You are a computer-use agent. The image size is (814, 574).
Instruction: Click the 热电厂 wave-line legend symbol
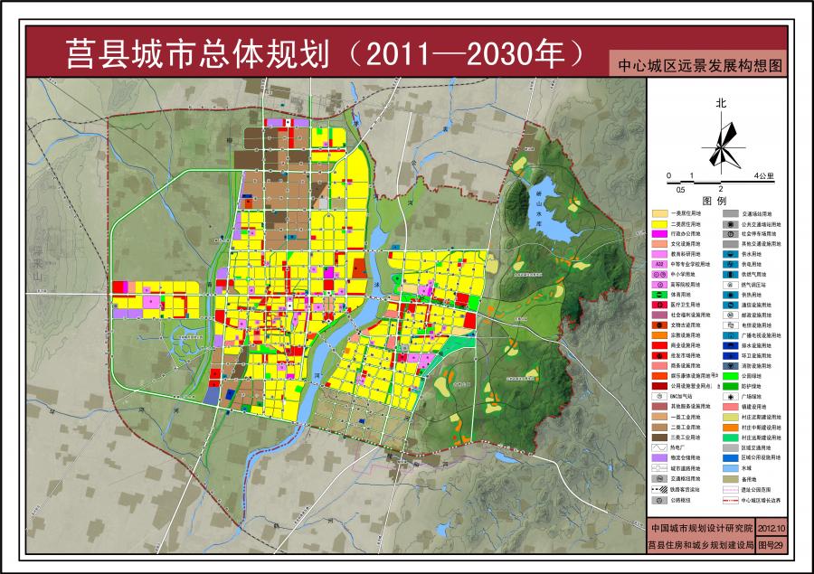[660, 447]
